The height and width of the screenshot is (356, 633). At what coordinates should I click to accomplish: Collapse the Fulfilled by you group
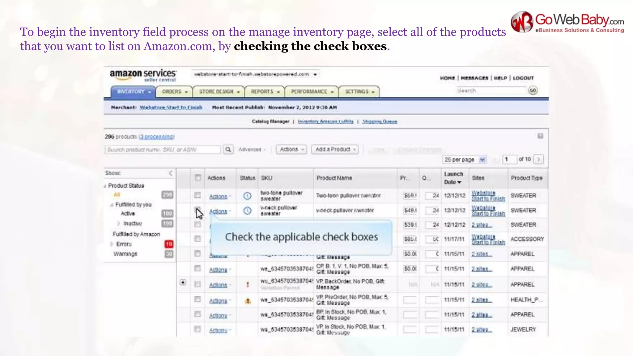coord(112,205)
